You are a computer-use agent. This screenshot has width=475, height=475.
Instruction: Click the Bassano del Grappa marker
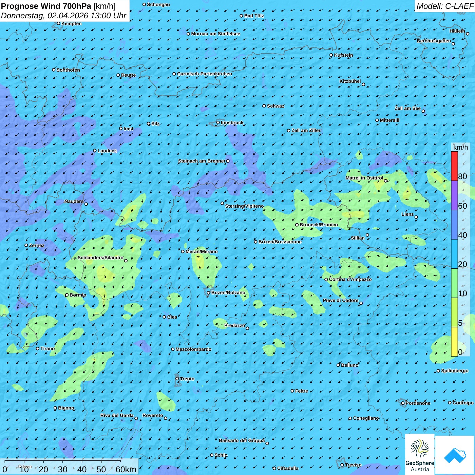(267, 443)
